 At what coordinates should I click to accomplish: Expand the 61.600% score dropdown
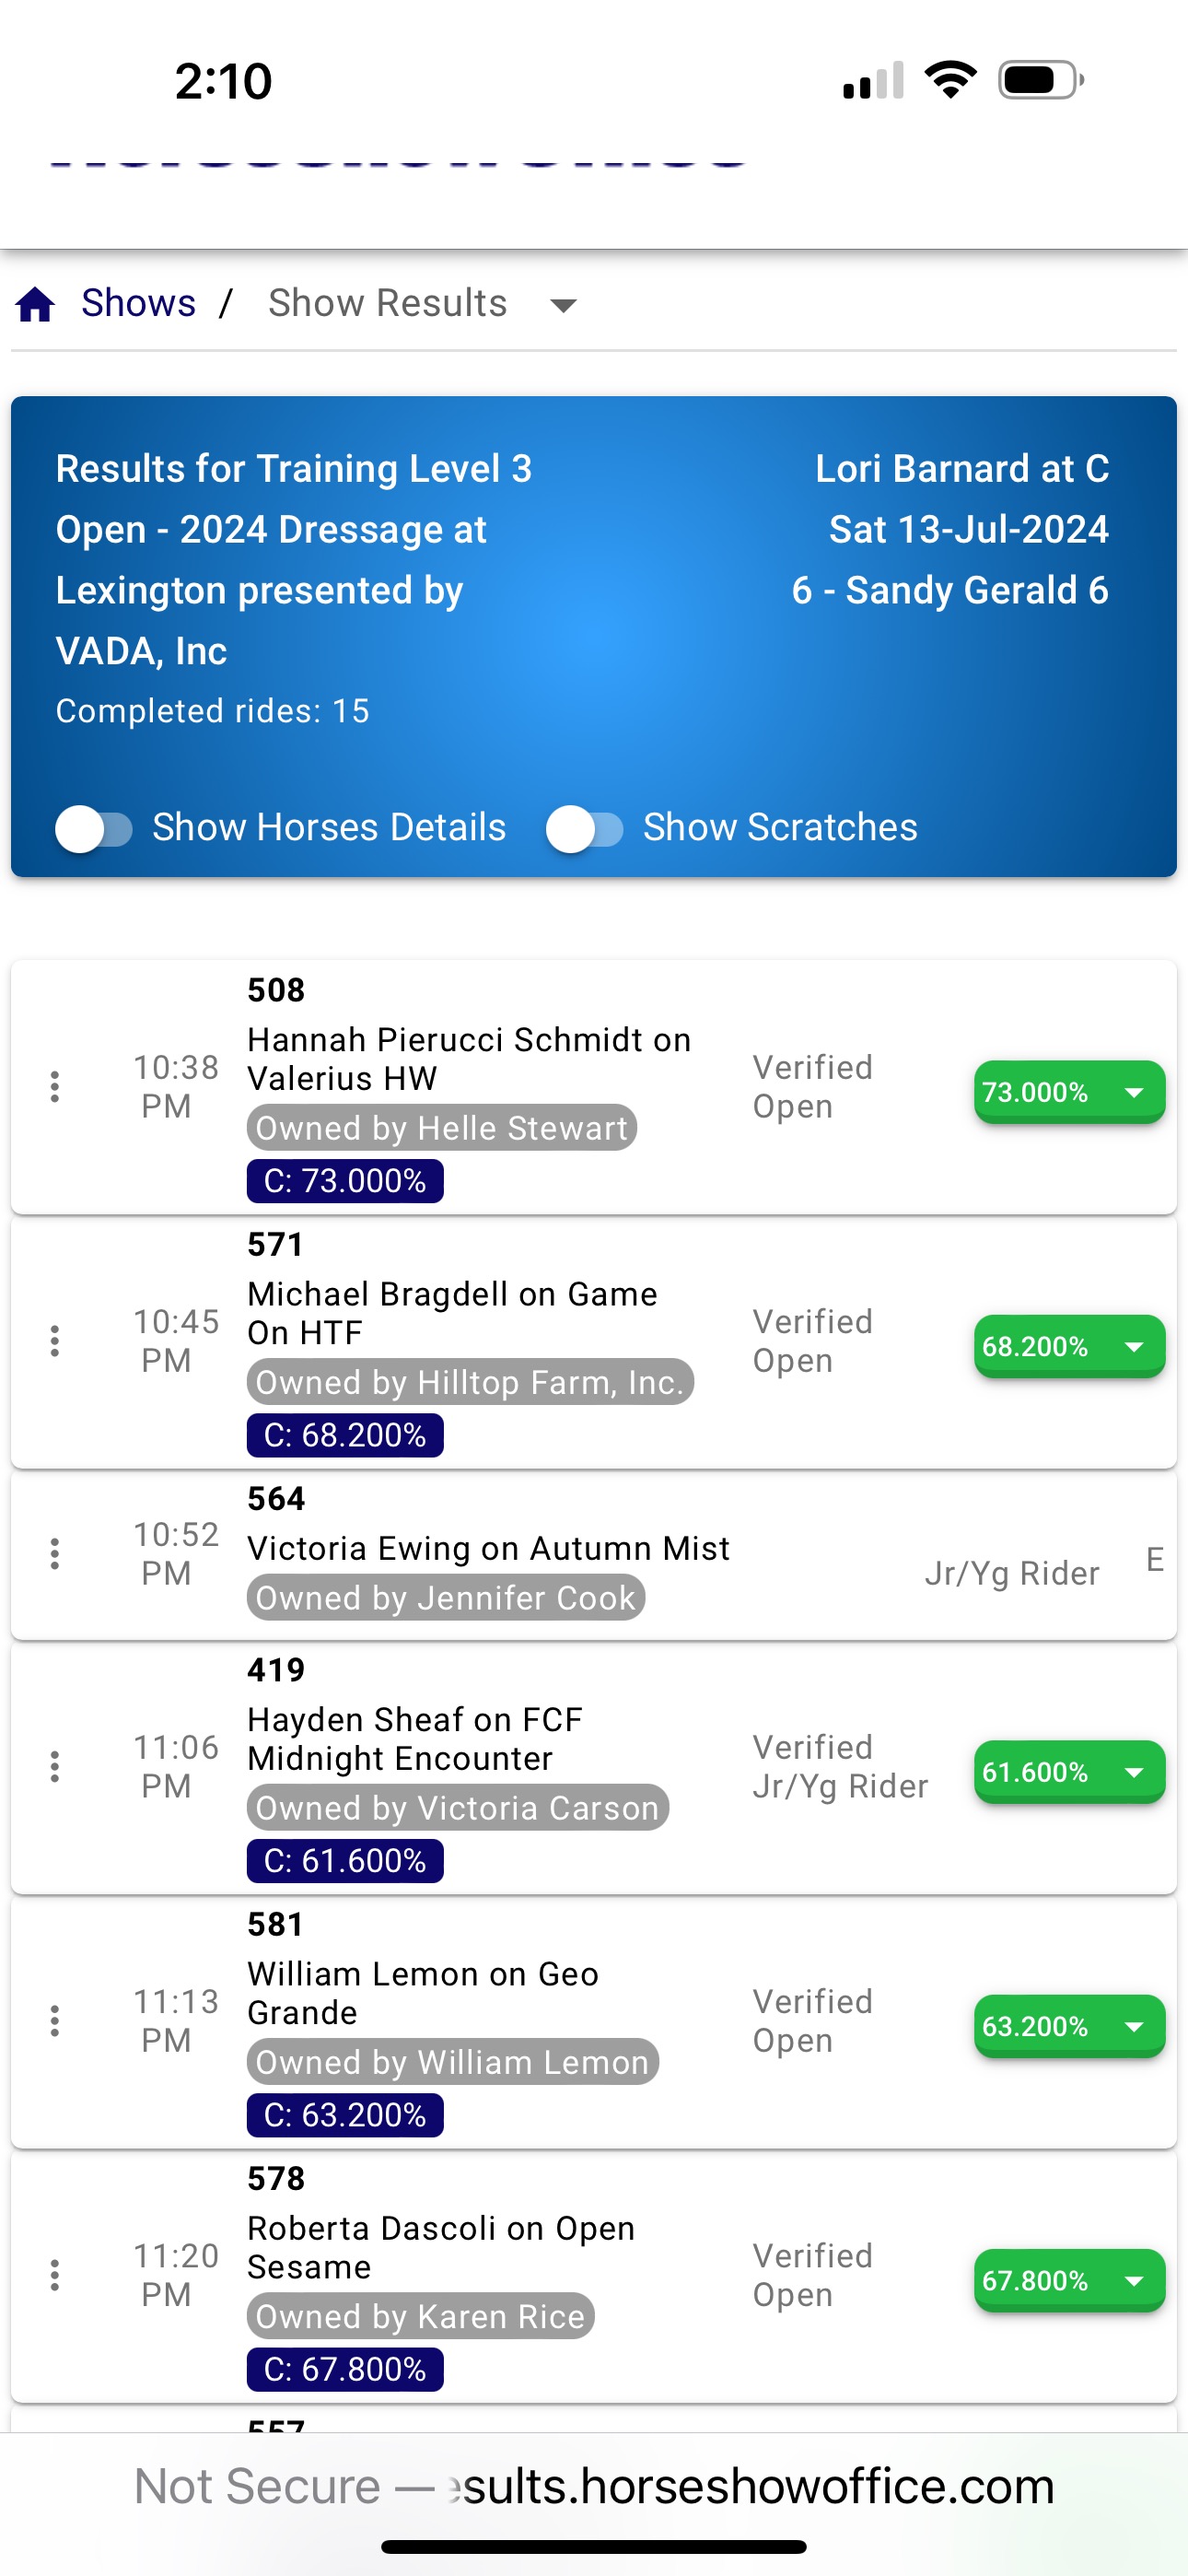(x=1068, y=1772)
